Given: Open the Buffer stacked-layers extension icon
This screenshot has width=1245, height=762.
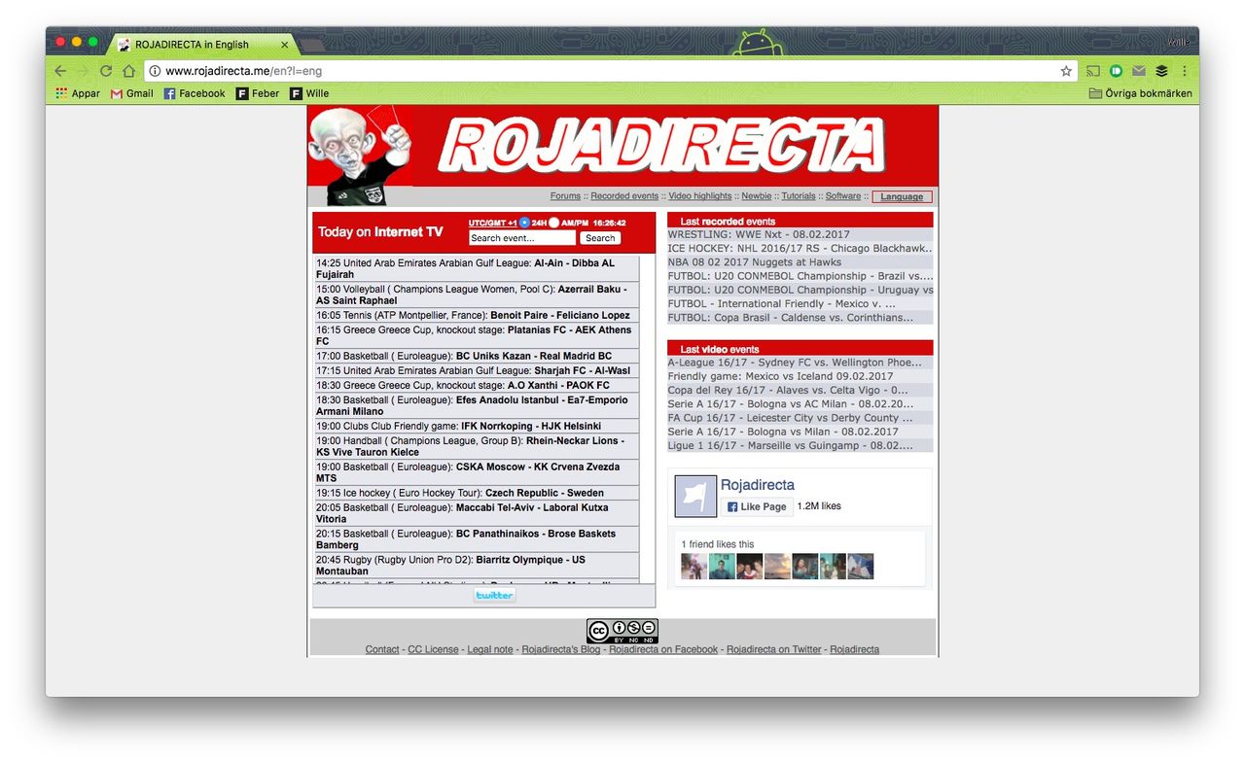Looking at the screenshot, I should point(1161,71).
